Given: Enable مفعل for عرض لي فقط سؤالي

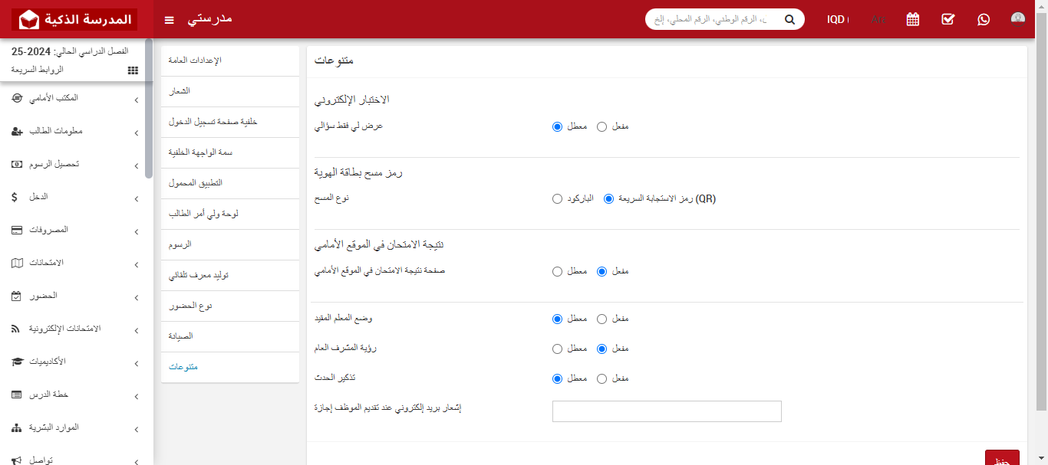Looking at the screenshot, I should coord(602,126).
